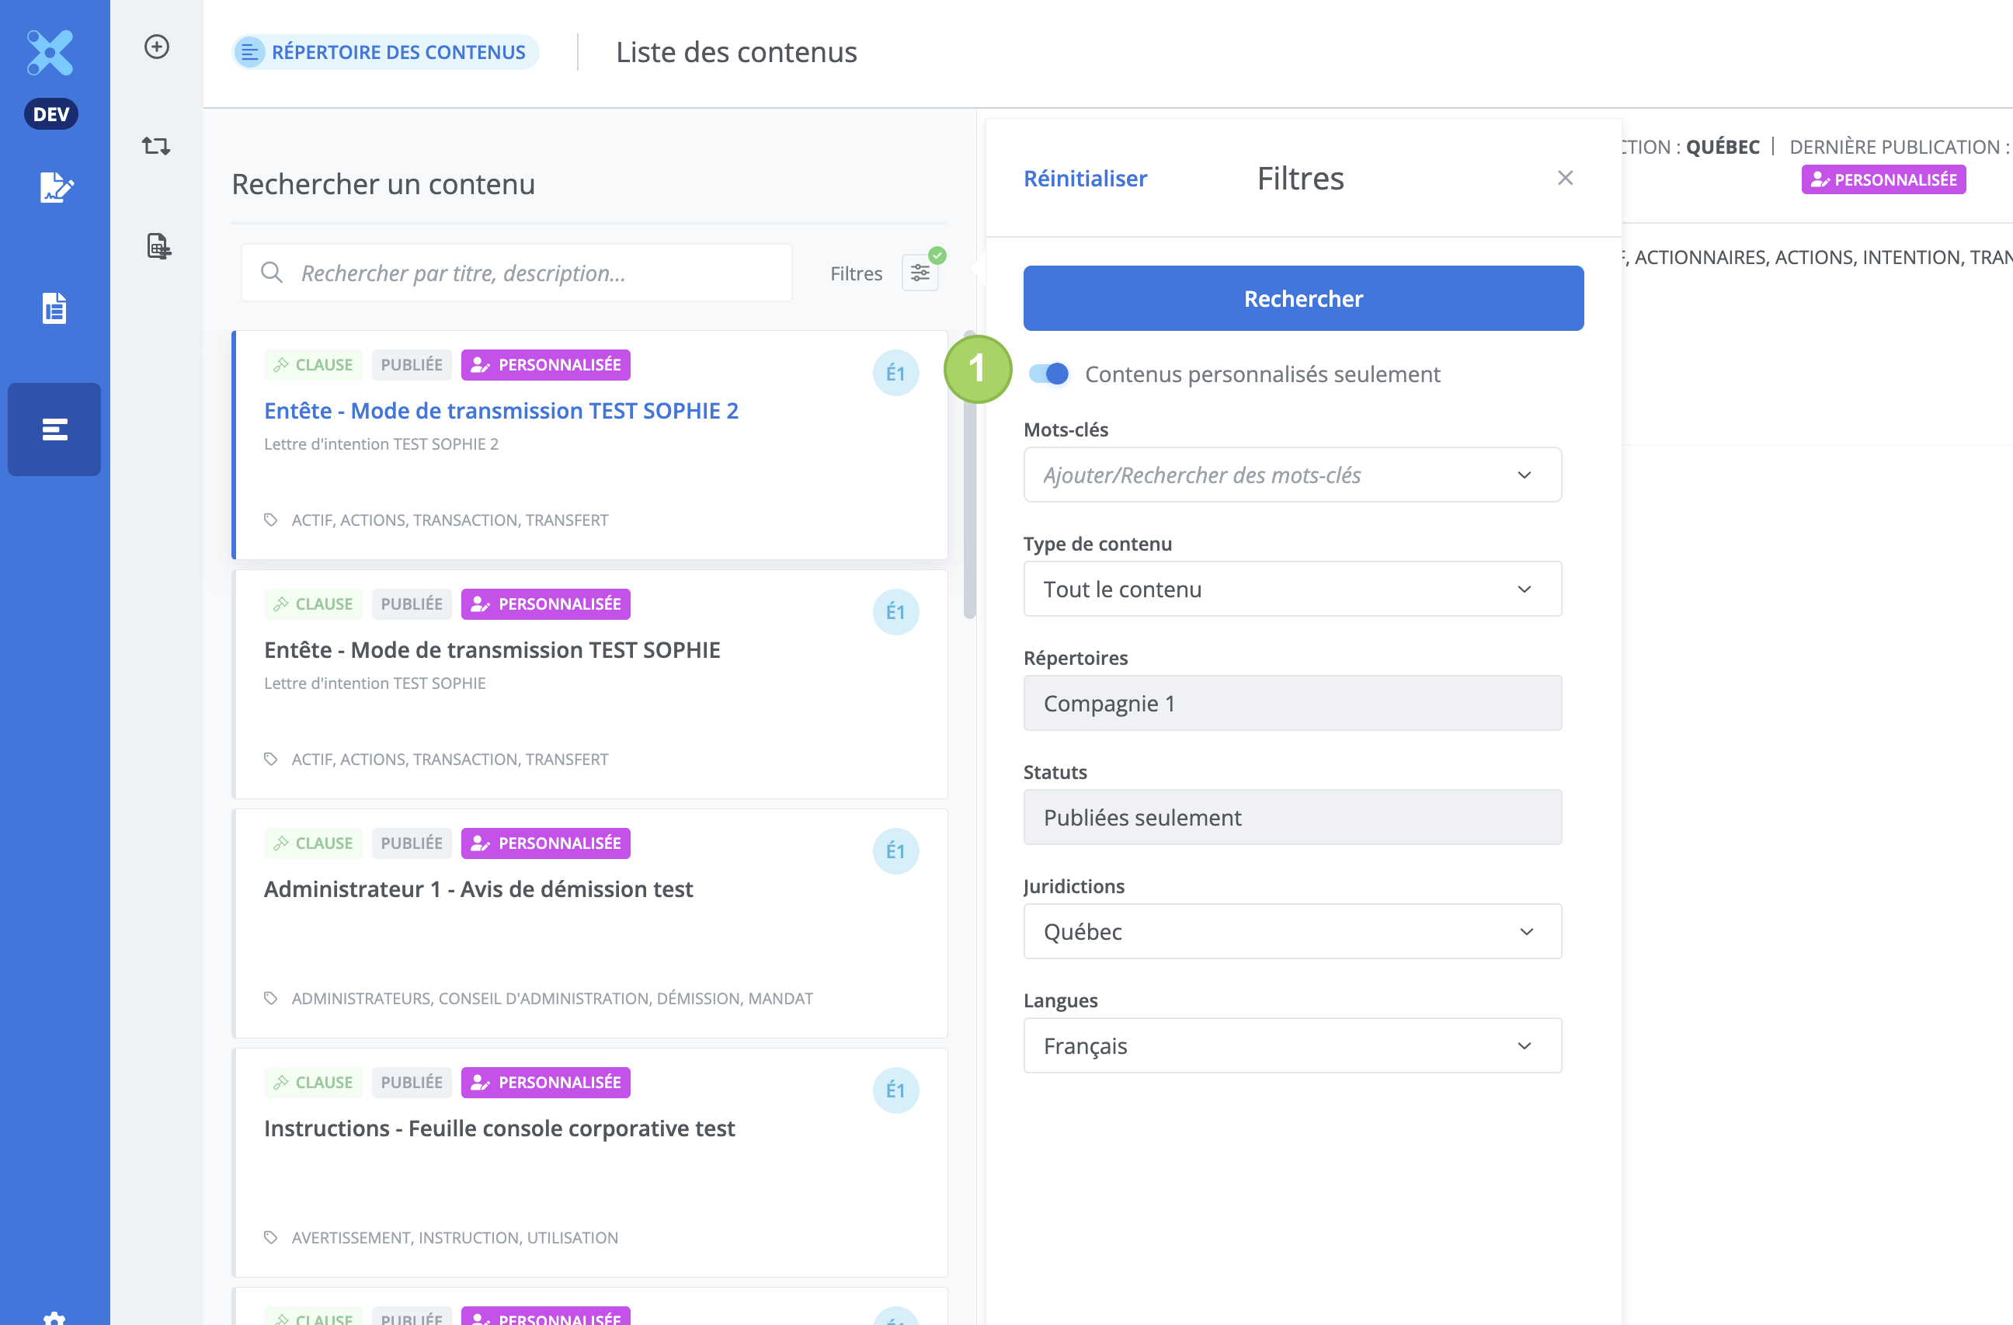Click the X logo at top left

pyautogui.click(x=50, y=53)
